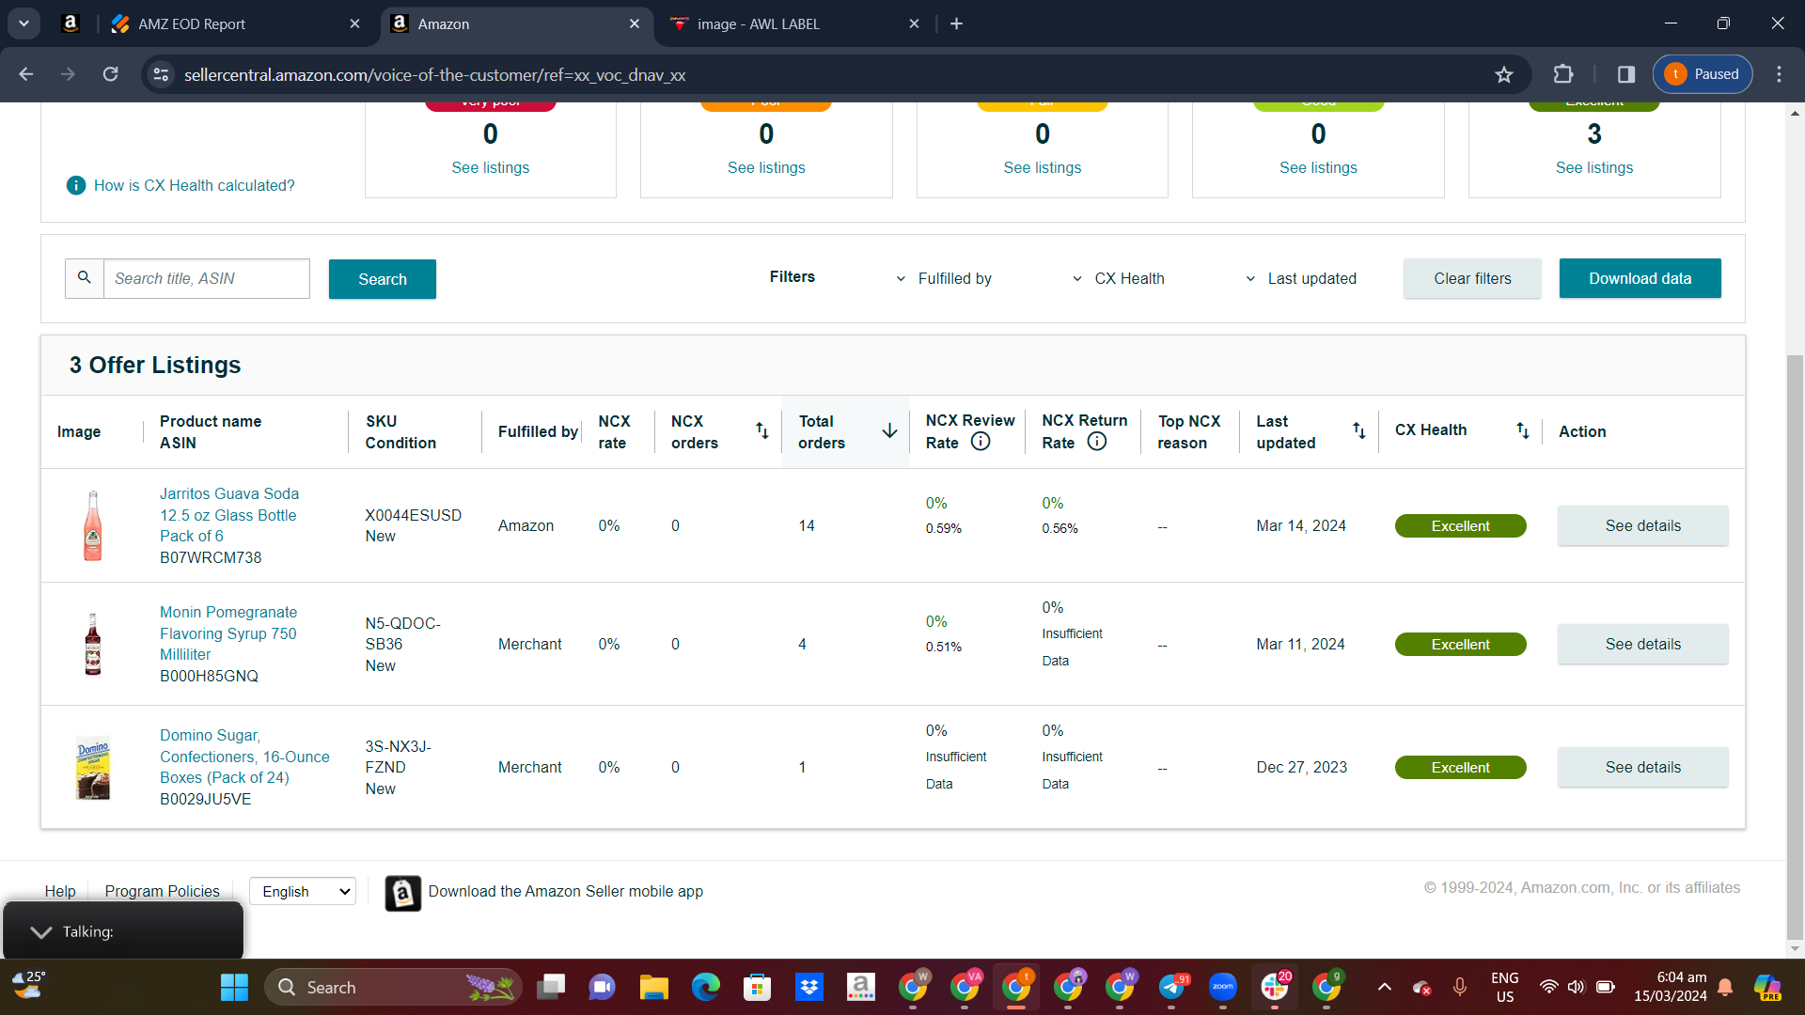This screenshot has height=1015, width=1805.
Task: Switch to the AMZ EOD Report tab
Action: [x=192, y=23]
